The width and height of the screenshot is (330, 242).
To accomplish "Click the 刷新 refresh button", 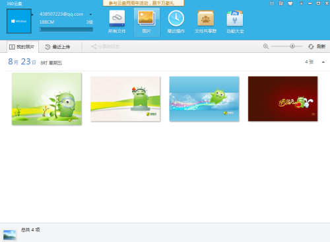I will pos(317,46).
